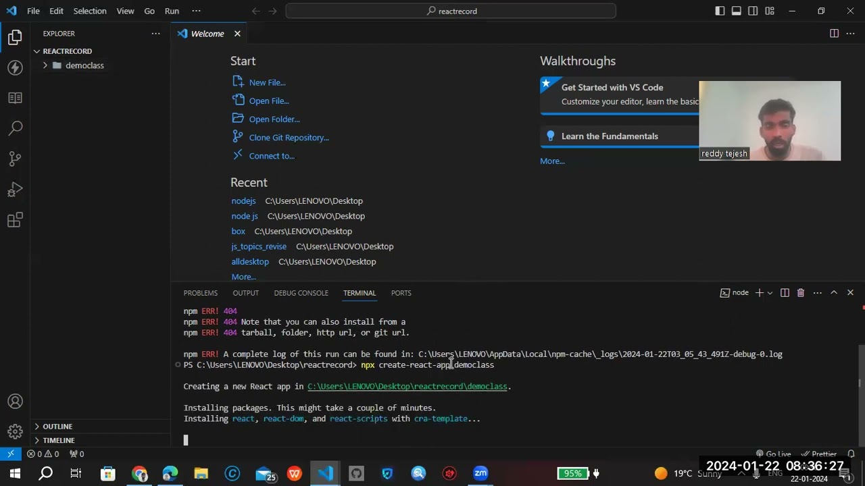Screen dimensions: 865x486
Task: Toggle the secondary side bar layout icon
Action: point(753,11)
